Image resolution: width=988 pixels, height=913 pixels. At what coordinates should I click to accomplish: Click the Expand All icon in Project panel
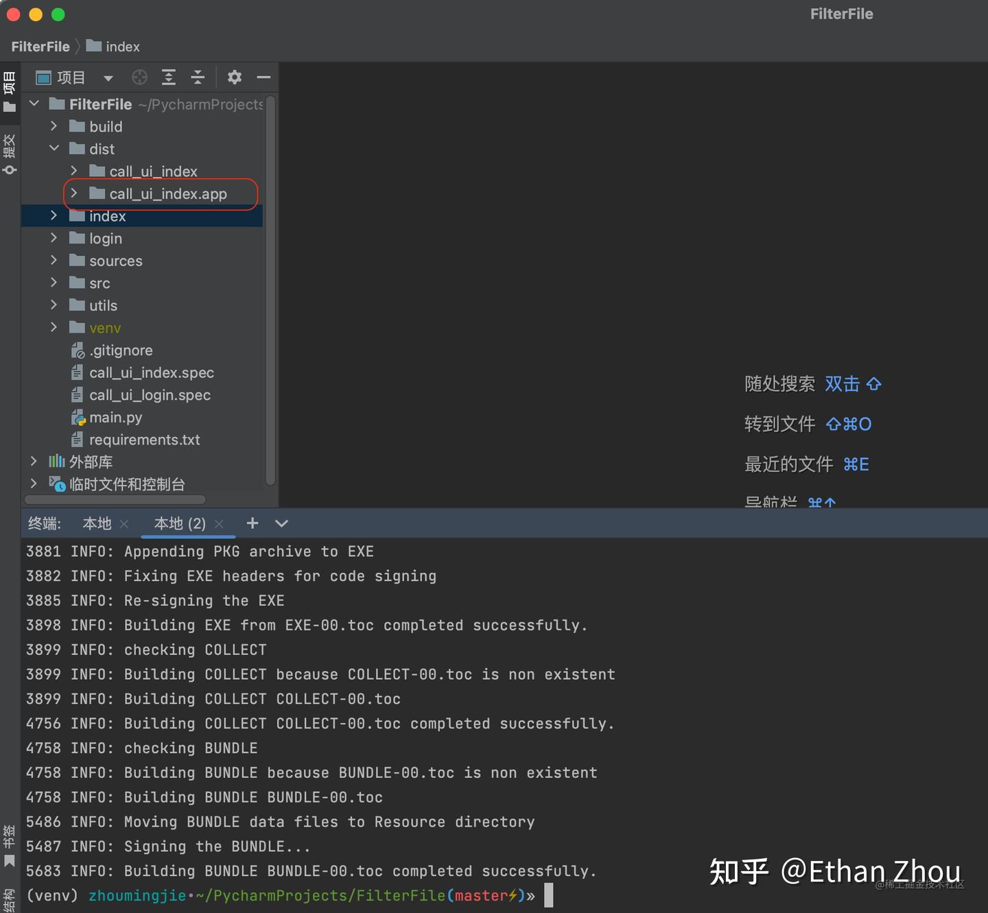[169, 77]
